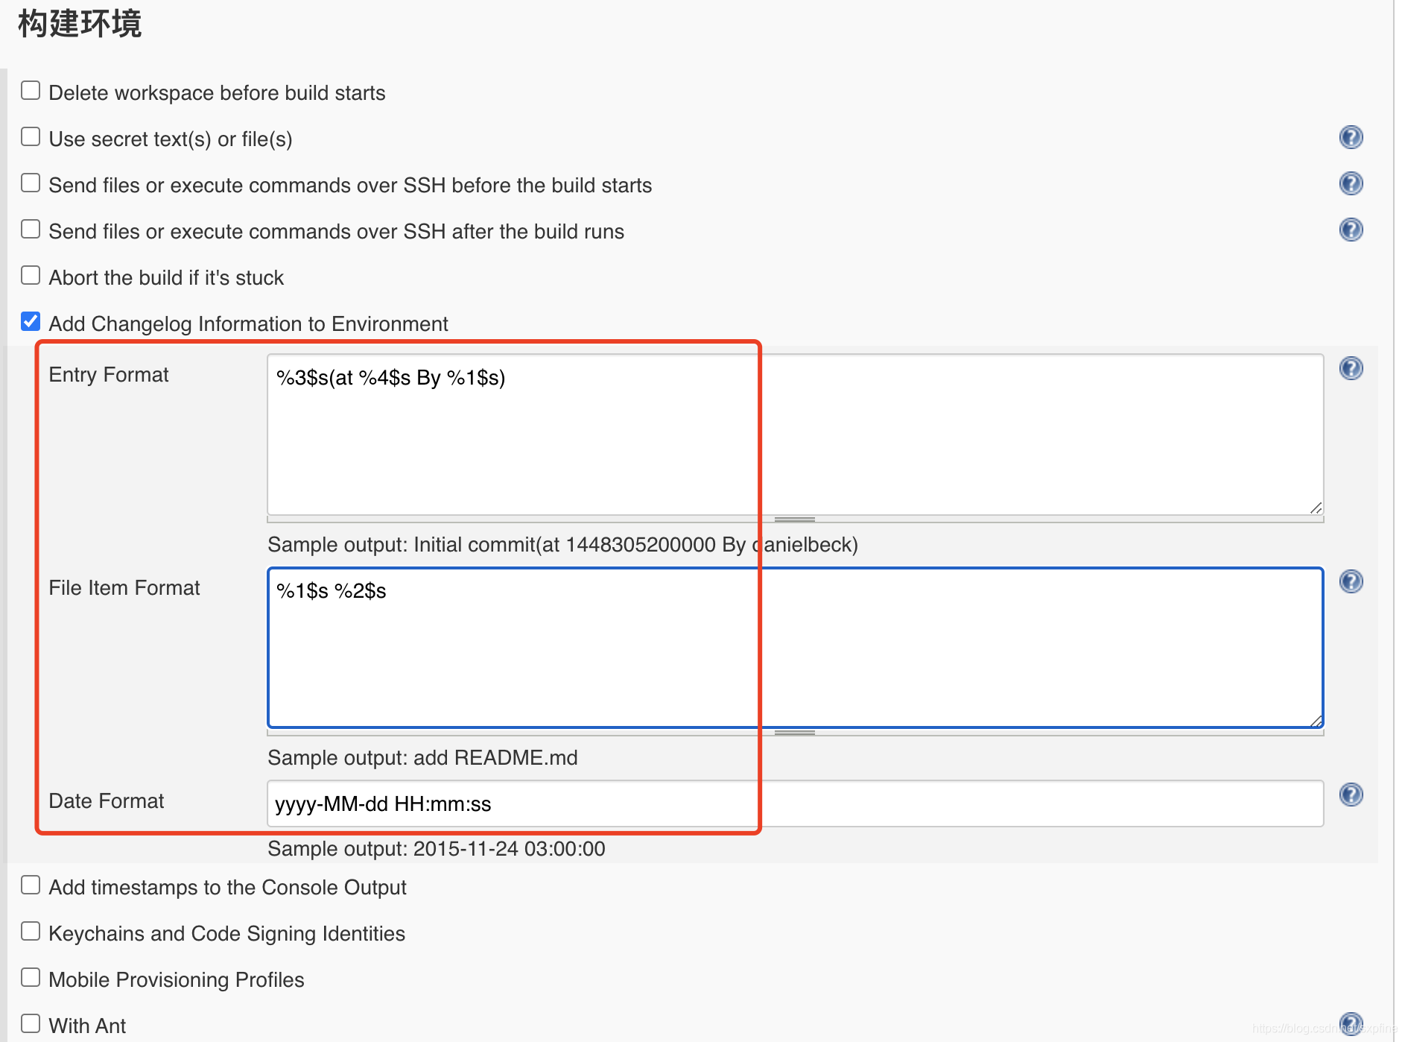Enable Send files over SSH after the build runs

[31, 230]
